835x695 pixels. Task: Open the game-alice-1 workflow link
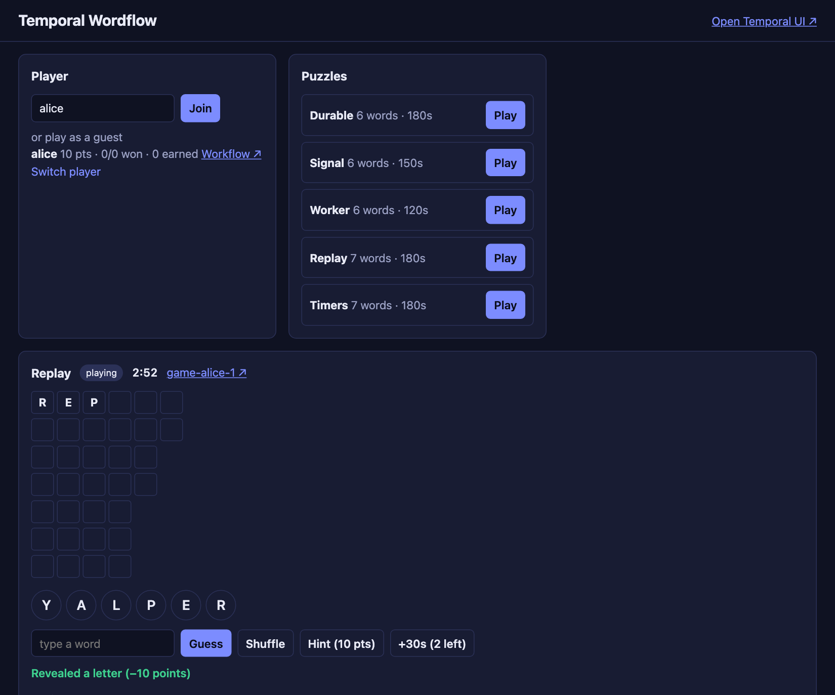pos(206,373)
